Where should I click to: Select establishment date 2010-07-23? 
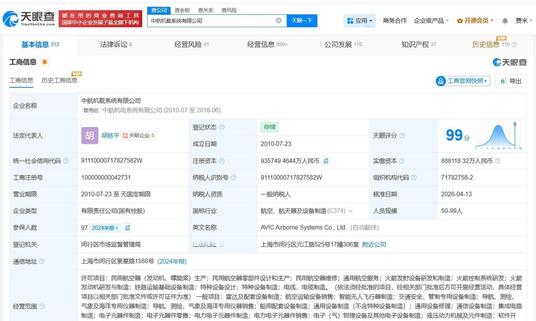pyautogui.click(x=276, y=144)
